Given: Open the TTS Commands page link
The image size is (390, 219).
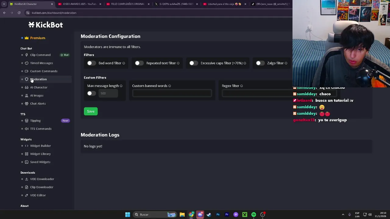Looking at the screenshot, I should [41, 129].
